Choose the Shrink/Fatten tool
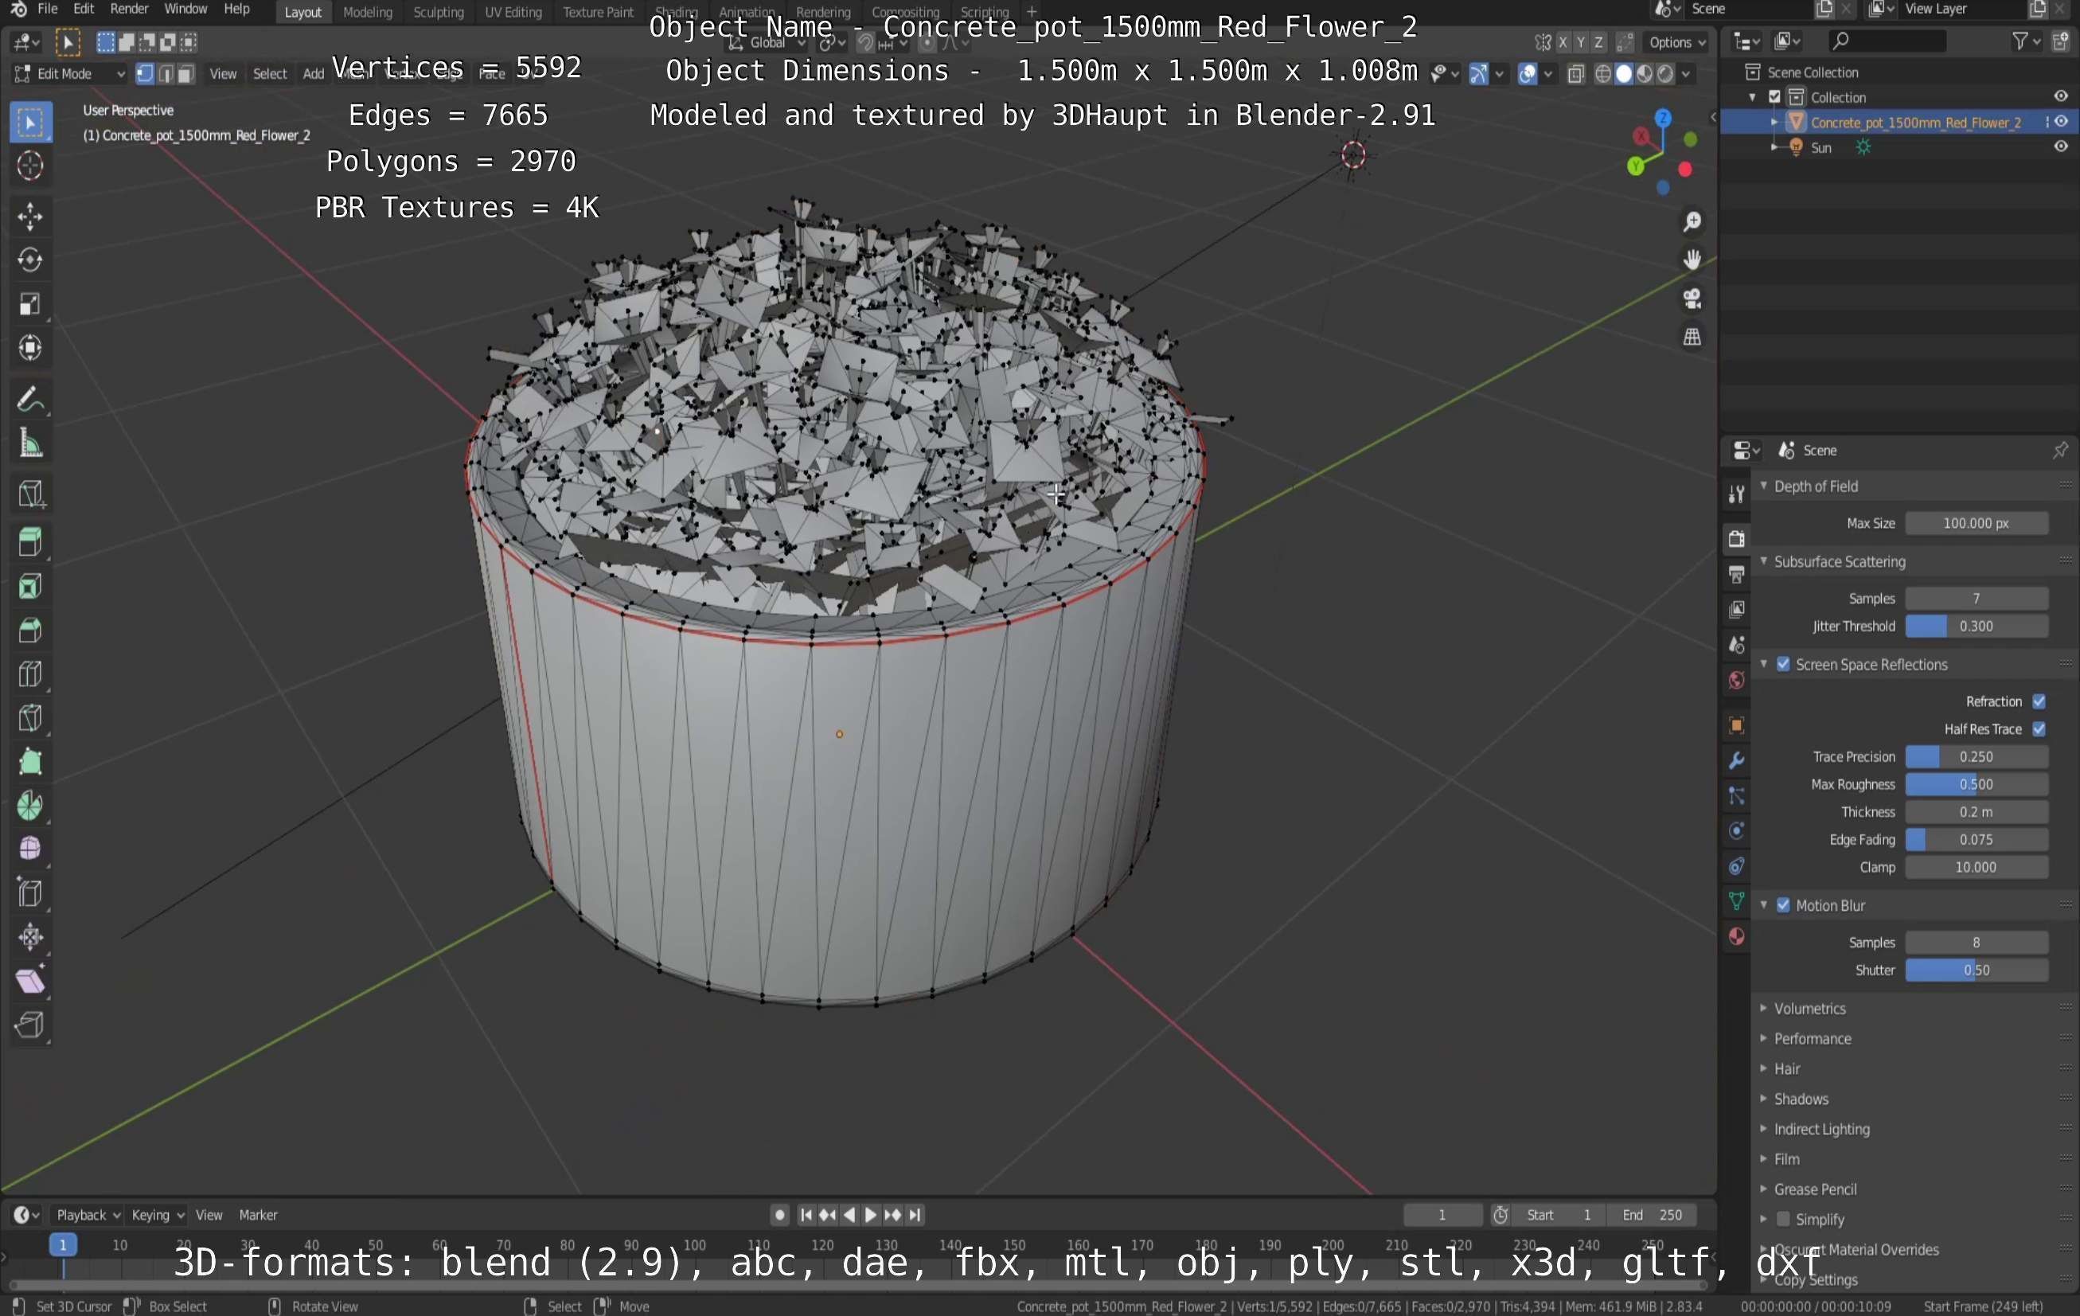The image size is (2080, 1316). 30,937
